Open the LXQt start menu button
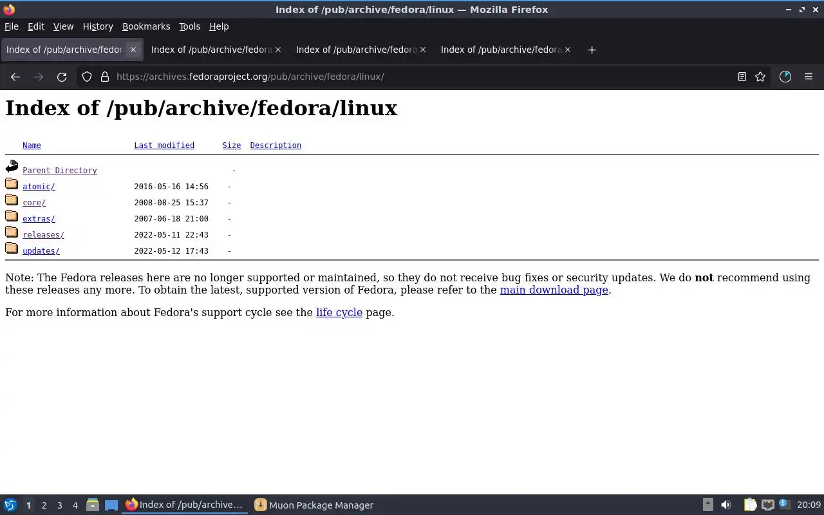 (x=10, y=505)
